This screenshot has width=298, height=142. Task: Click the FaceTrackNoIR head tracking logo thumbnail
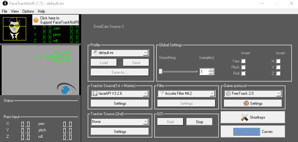coord(15,29)
